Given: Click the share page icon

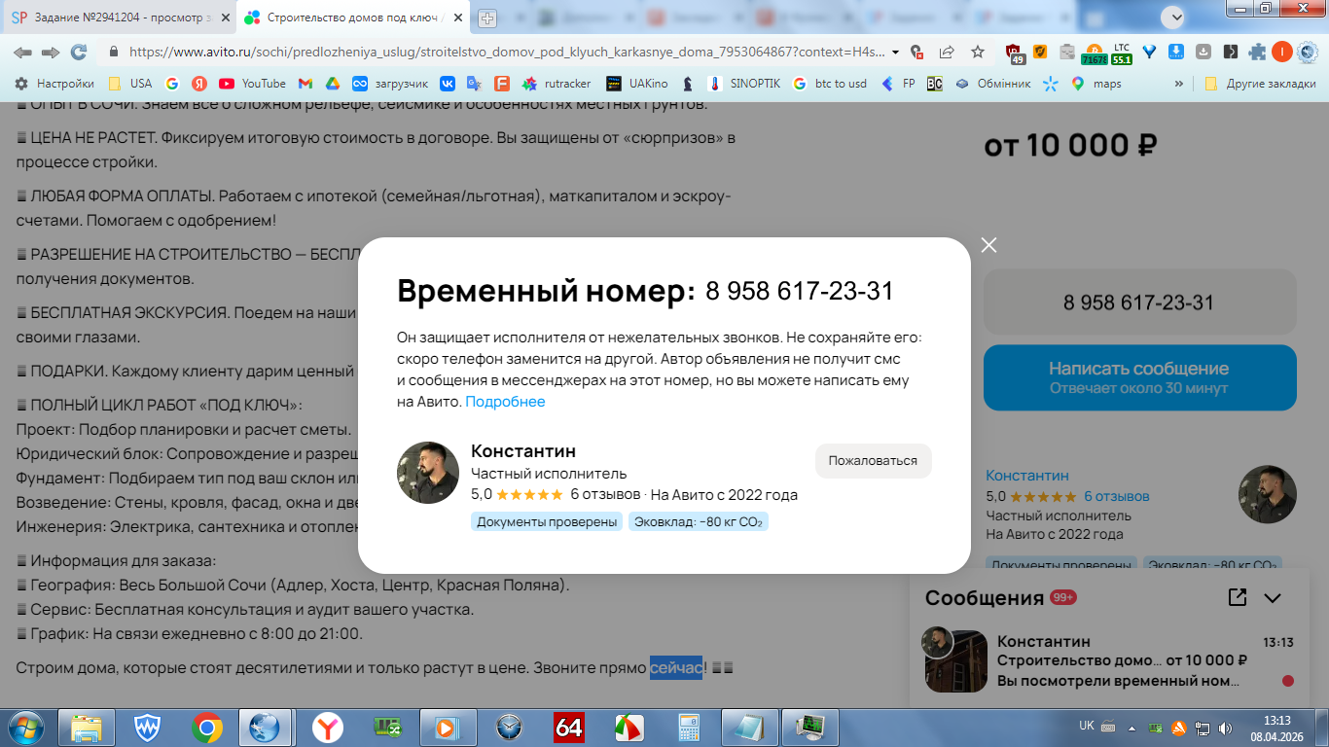Looking at the screenshot, I should [x=947, y=53].
